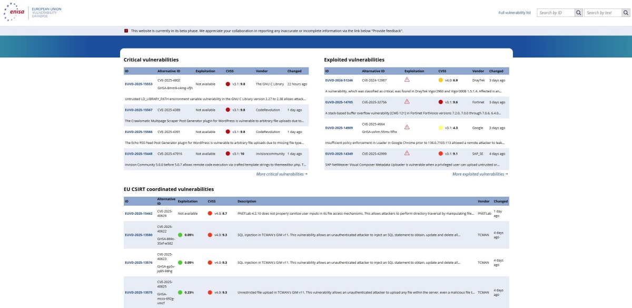Viewport: 632px width, 308px height.
Task: Open exploited vulnerability EUVD-2024-51246
Action: [339, 80]
